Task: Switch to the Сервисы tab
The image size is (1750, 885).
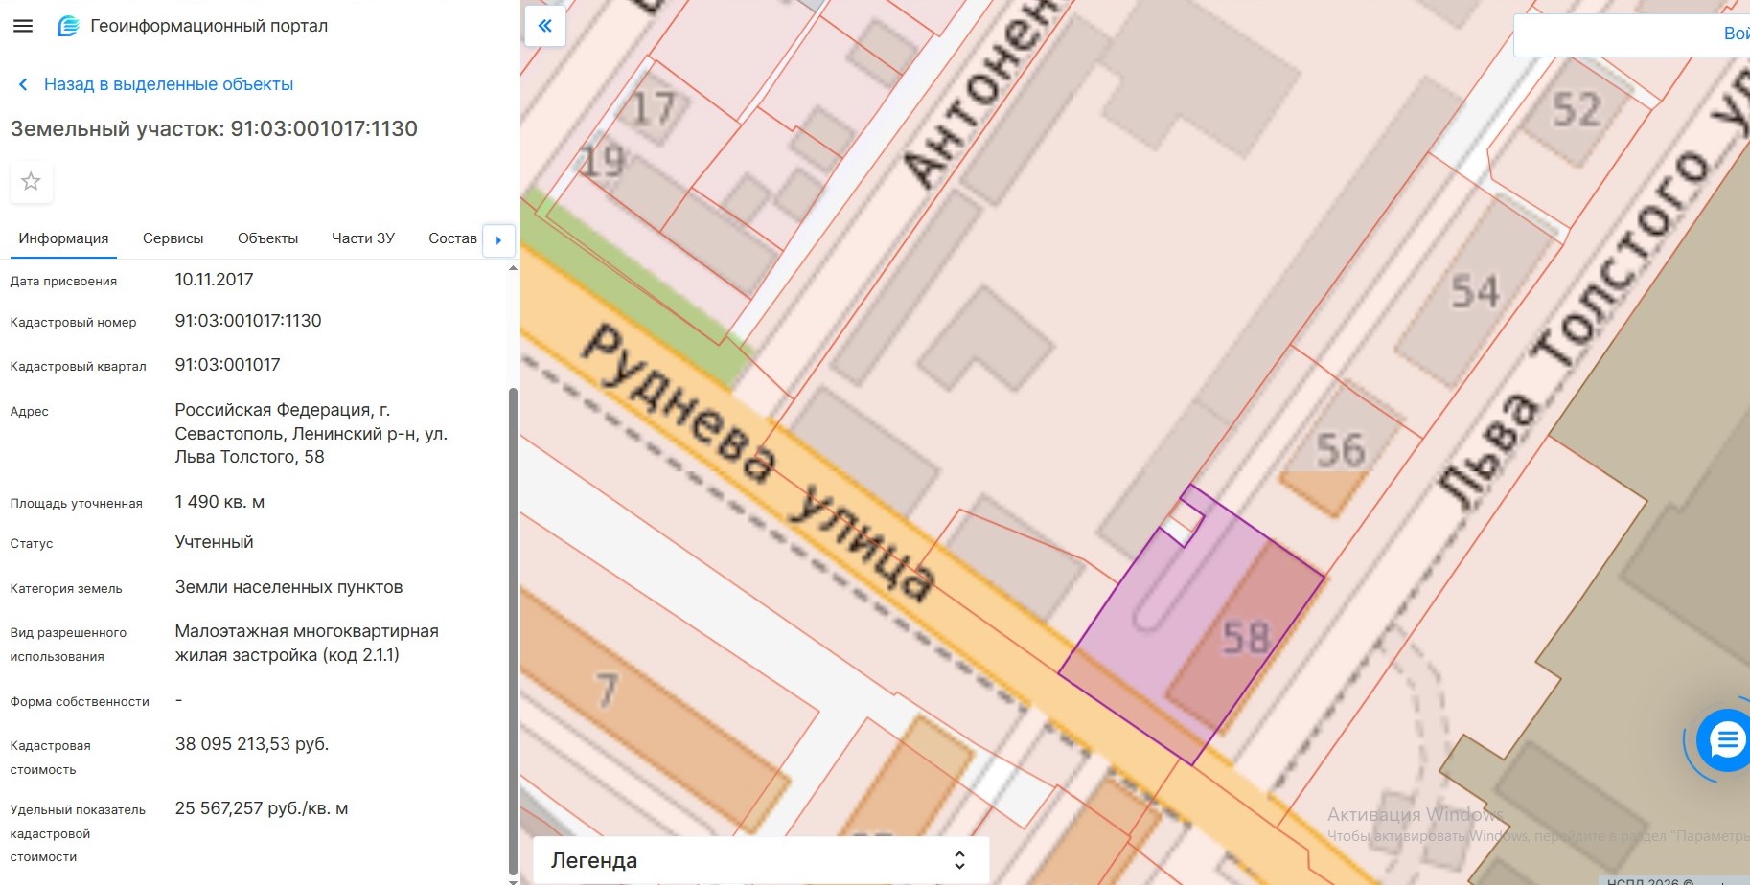Action: click(x=173, y=238)
